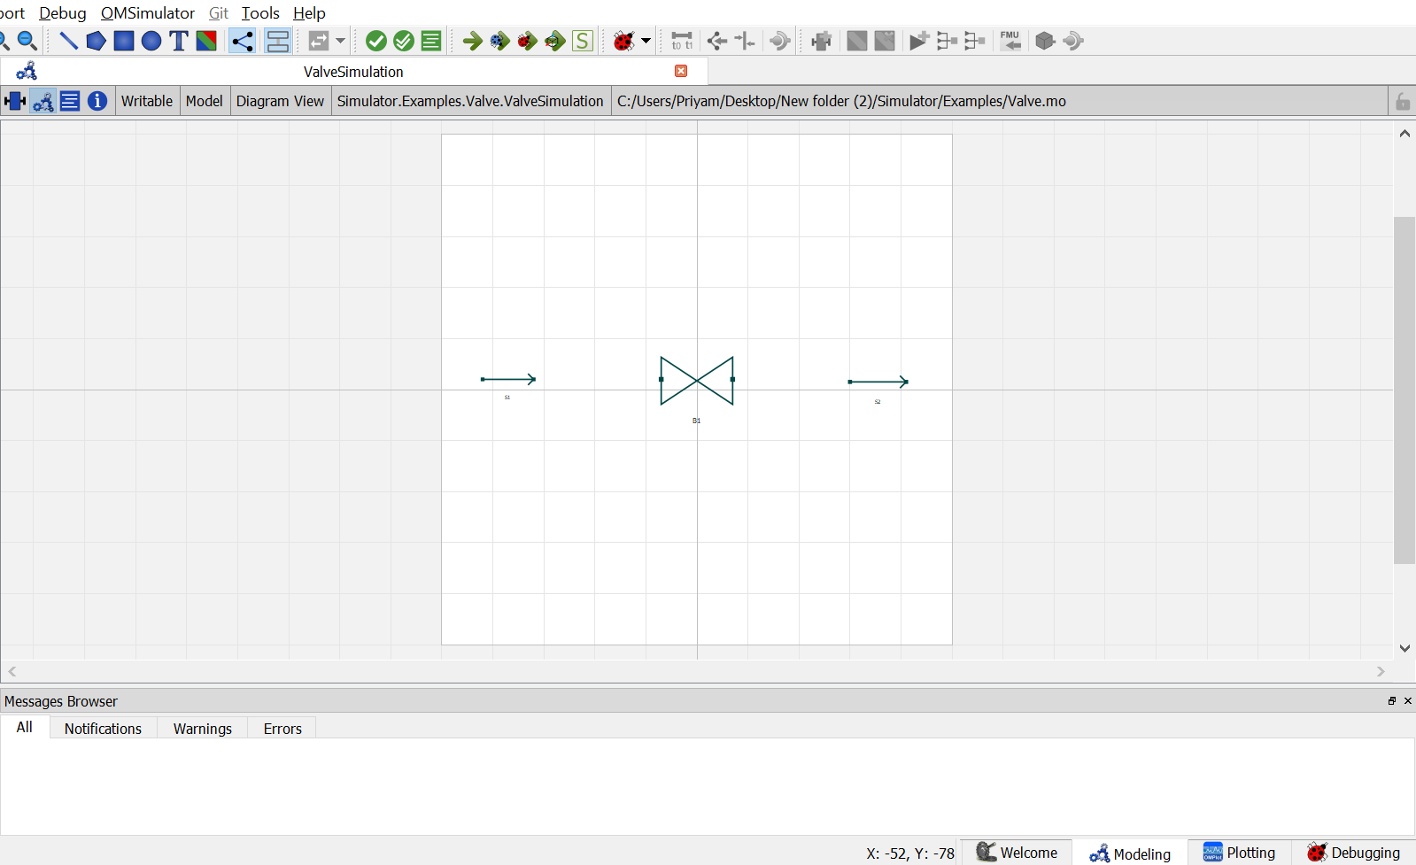Click the gray striped square toolbar icon
This screenshot has width=1416, height=865.
click(857, 41)
